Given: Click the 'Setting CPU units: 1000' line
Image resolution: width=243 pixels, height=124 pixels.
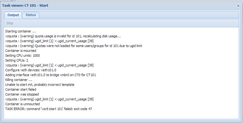Looking at the screenshot, I should click(x=22, y=56).
